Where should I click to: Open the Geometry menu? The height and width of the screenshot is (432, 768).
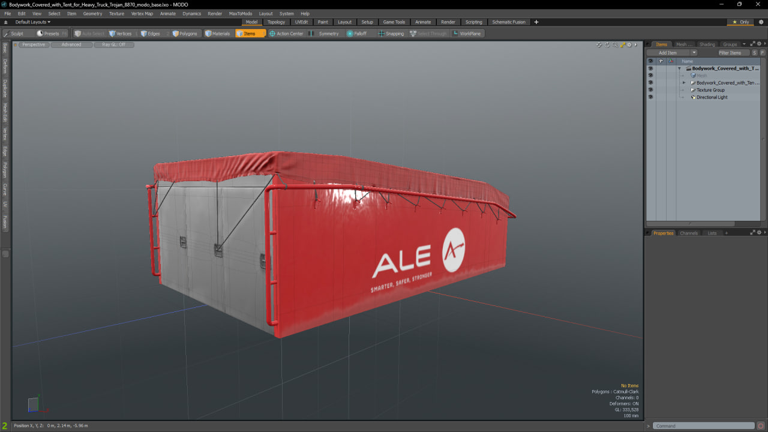point(92,13)
